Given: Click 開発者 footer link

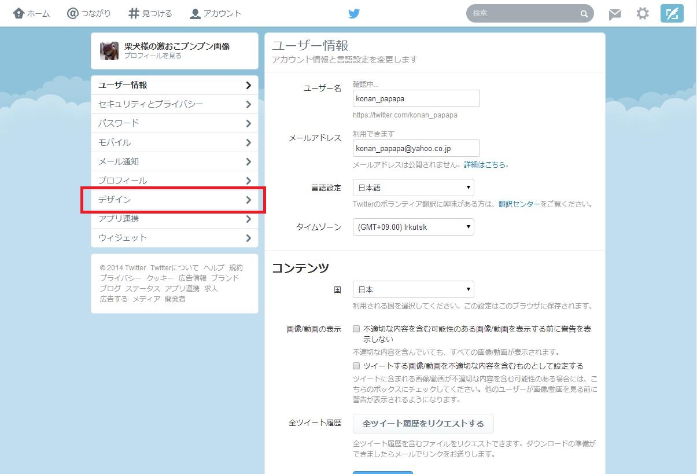Looking at the screenshot, I should [x=175, y=299].
